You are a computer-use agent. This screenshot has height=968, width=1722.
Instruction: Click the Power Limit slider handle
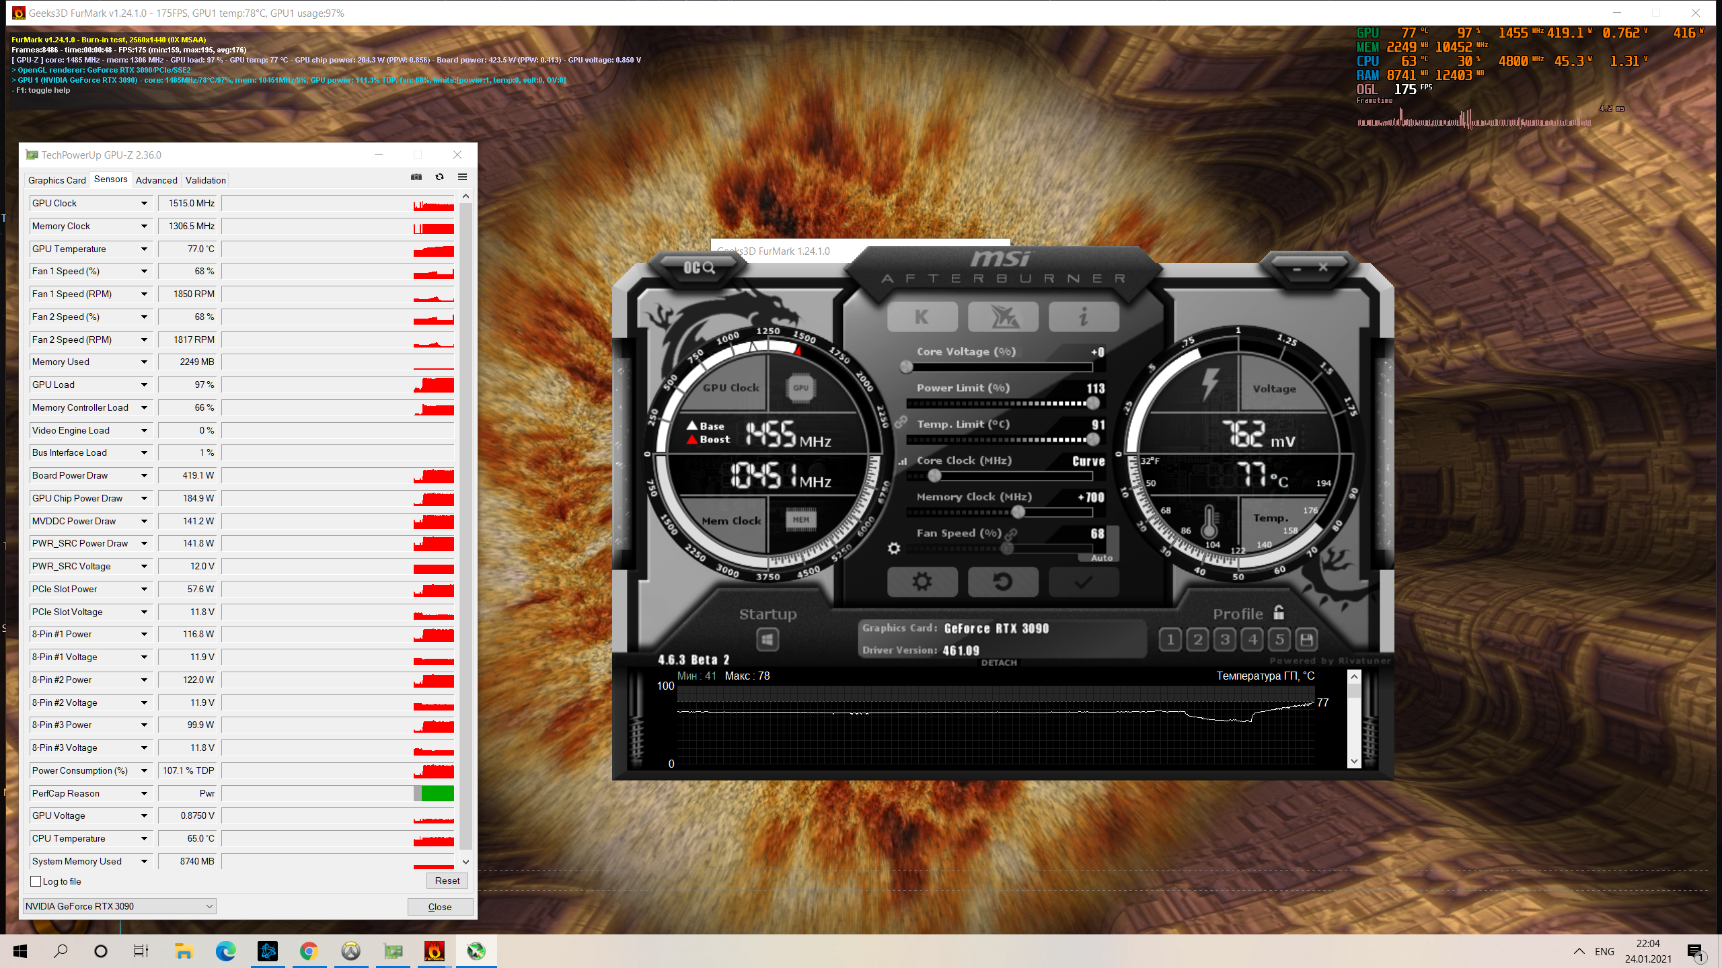[x=1092, y=403]
